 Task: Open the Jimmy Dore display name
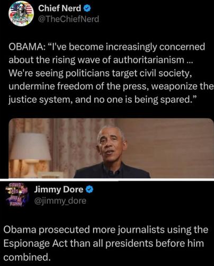coord(59,189)
